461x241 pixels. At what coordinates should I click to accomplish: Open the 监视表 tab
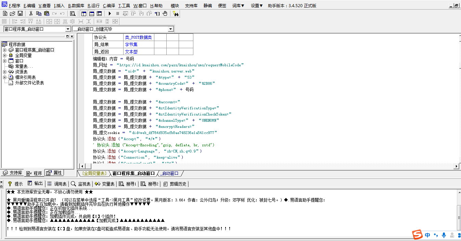[x=81, y=184]
